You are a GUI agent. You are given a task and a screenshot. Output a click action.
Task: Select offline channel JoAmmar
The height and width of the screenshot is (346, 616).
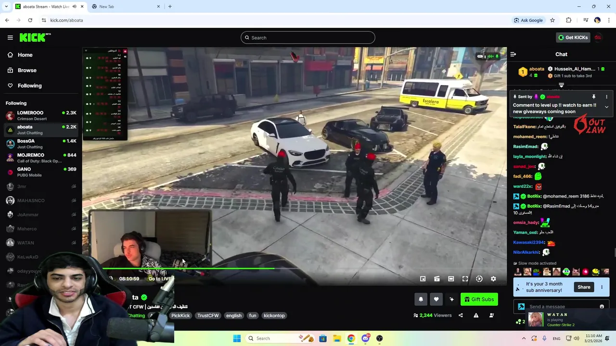point(41,215)
